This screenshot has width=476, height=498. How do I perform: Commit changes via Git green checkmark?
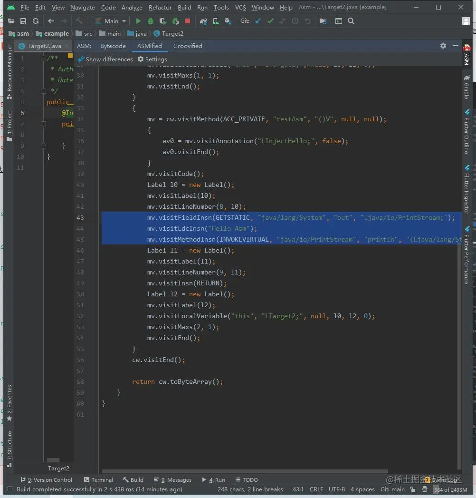[x=270, y=21]
